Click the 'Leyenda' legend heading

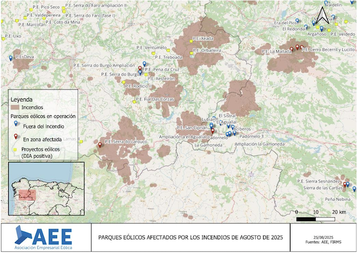click(x=23, y=99)
